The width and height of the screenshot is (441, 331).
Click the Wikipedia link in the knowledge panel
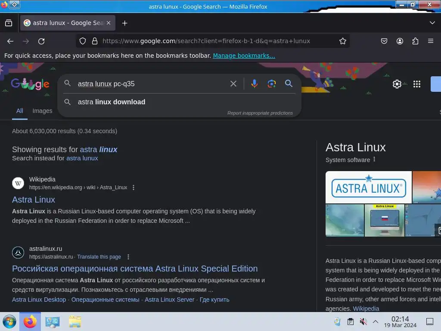coord(366,309)
